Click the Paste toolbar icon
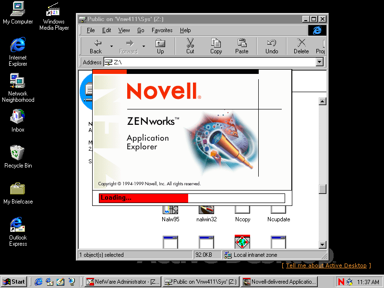 242,47
